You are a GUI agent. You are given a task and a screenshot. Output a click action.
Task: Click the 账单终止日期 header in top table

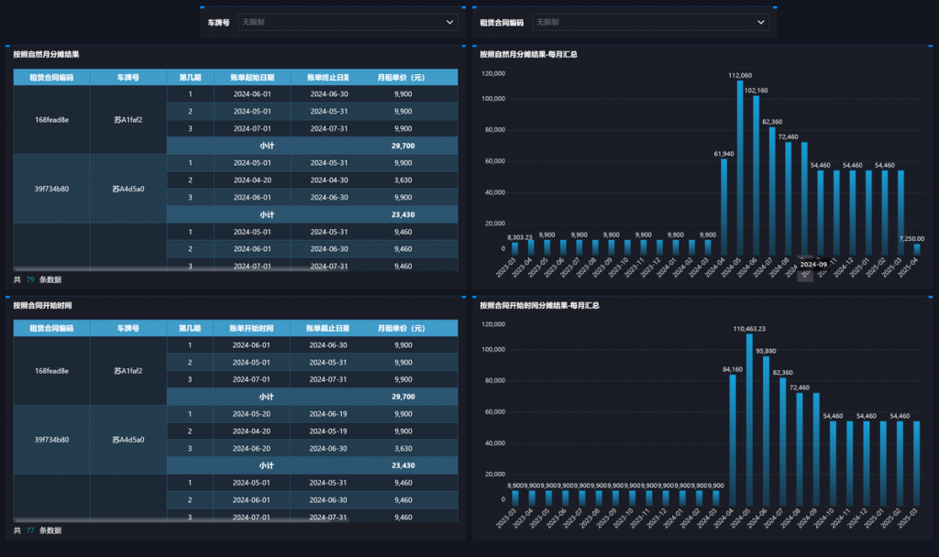pyautogui.click(x=329, y=77)
